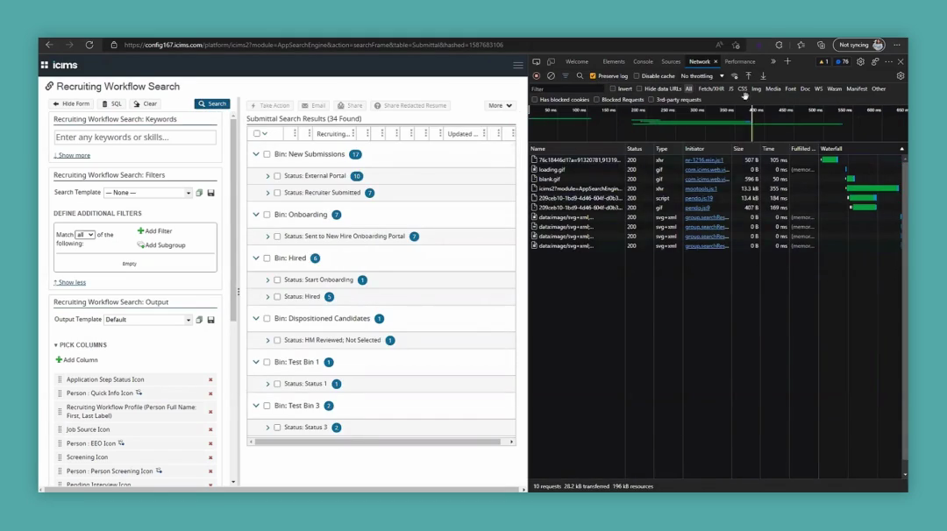
Task: Copy the Search Template using its copy icon
Action: (x=199, y=193)
